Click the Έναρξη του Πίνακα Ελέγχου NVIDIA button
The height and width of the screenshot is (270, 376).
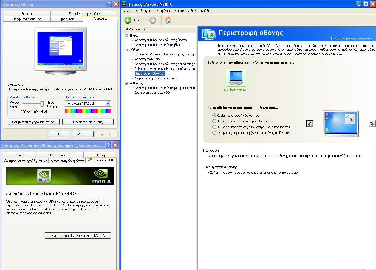tap(78, 235)
